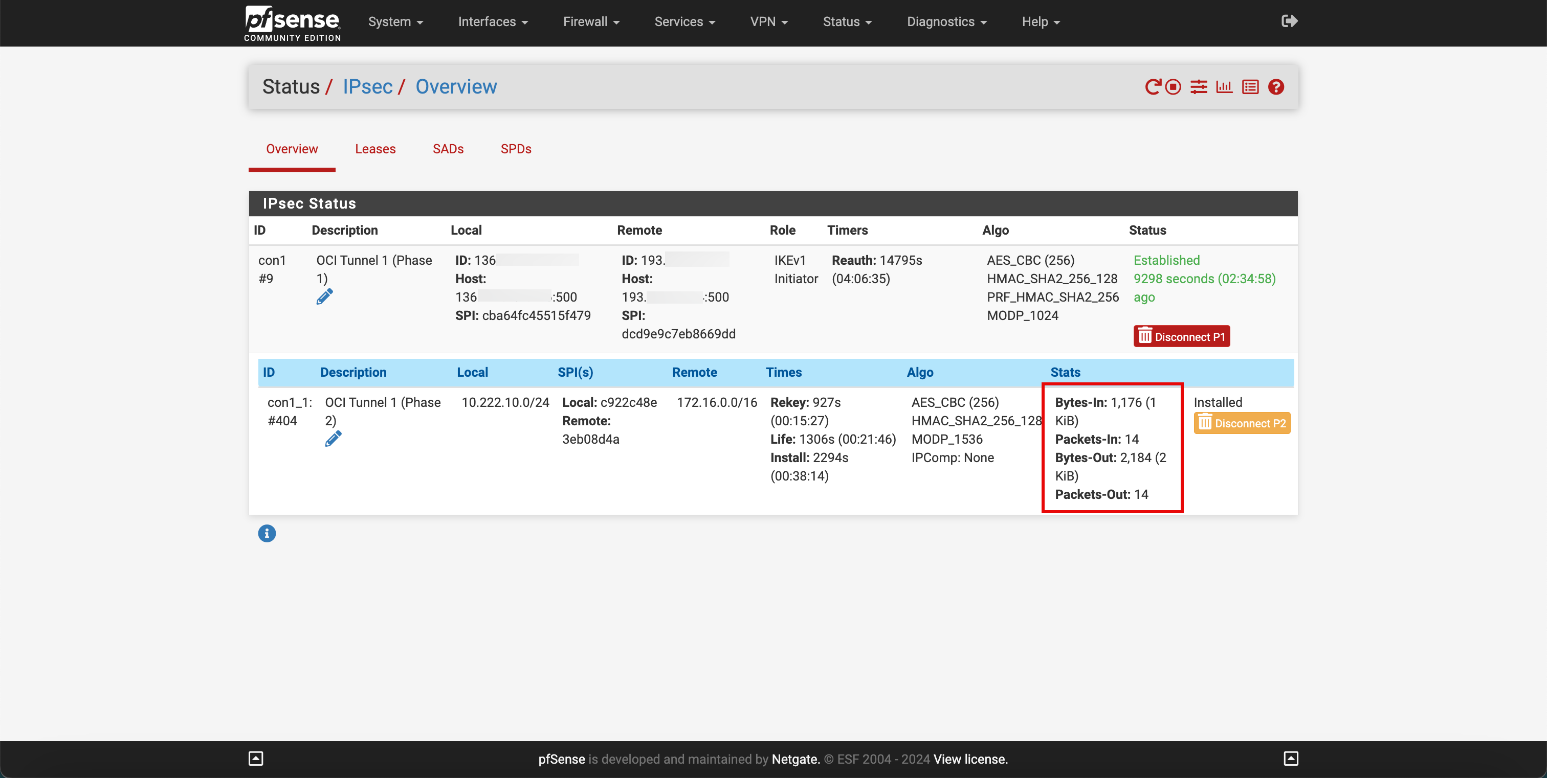
Task: Click the info circle icon at bottom
Action: 267,534
